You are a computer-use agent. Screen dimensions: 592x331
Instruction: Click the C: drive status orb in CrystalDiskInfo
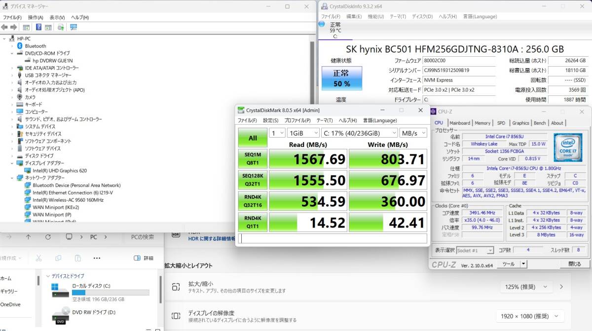(x=322, y=24)
